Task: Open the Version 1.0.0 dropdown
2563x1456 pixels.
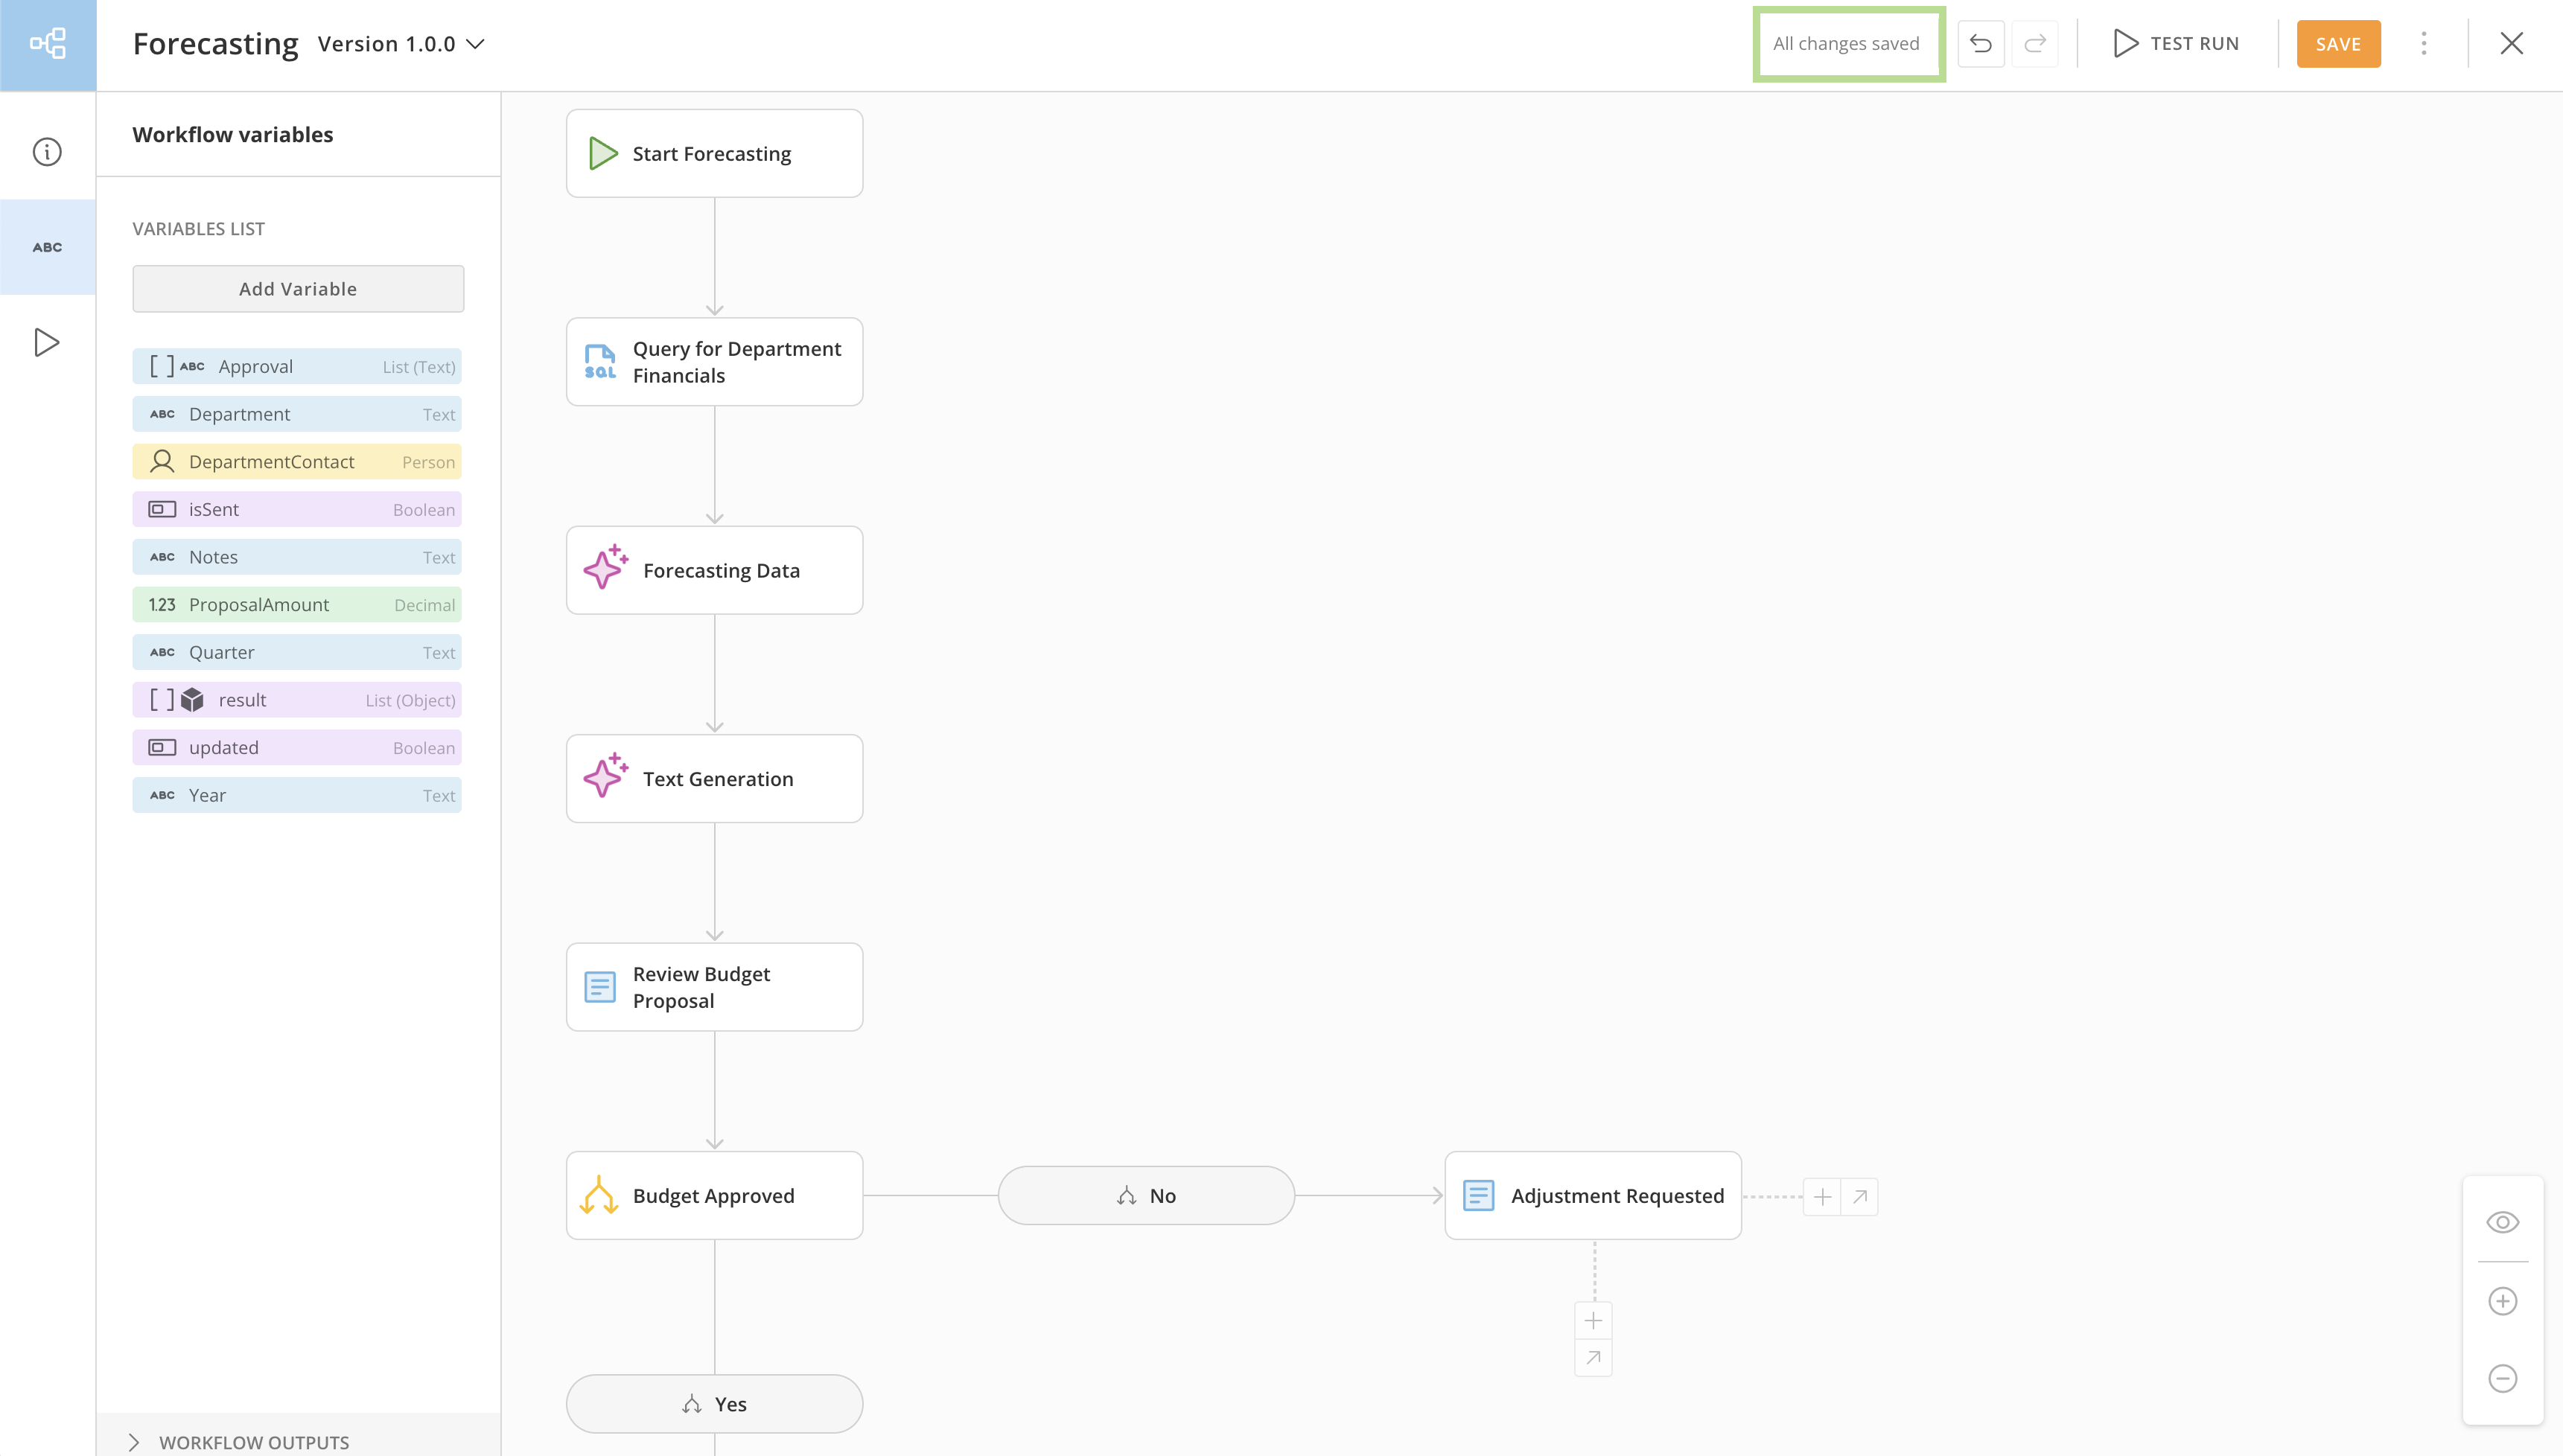Action: pyautogui.click(x=401, y=44)
